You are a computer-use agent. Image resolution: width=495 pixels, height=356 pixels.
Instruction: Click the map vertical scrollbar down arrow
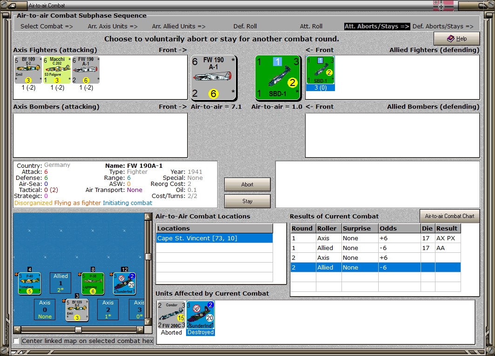[148, 322]
